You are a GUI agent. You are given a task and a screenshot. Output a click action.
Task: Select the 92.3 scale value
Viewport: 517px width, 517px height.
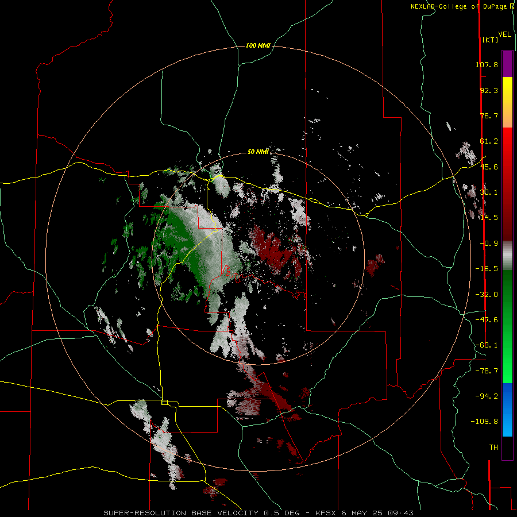click(x=489, y=90)
